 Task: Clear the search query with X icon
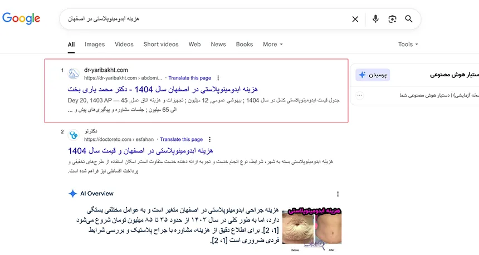(x=355, y=19)
